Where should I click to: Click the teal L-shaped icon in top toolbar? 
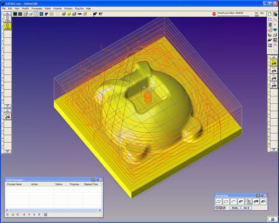(x=41, y=14)
